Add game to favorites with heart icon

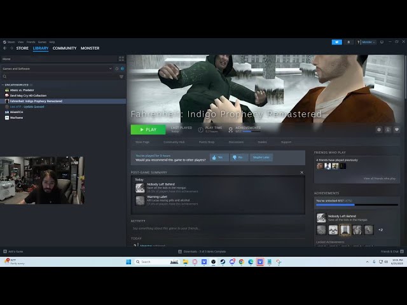(397, 130)
